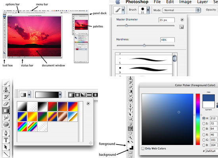218x158 pixels.
Task: Choose the Linear Gradient style button
Action: tap(71, 95)
